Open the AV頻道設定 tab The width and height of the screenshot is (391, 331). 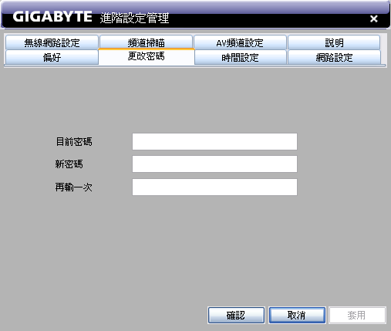click(x=240, y=42)
